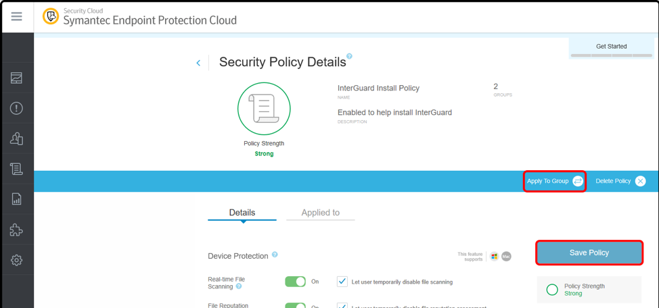This screenshot has width=659, height=308.
Task: Click the Mac platform support icon
Action: pyautogui.click(x=507, y=256)
